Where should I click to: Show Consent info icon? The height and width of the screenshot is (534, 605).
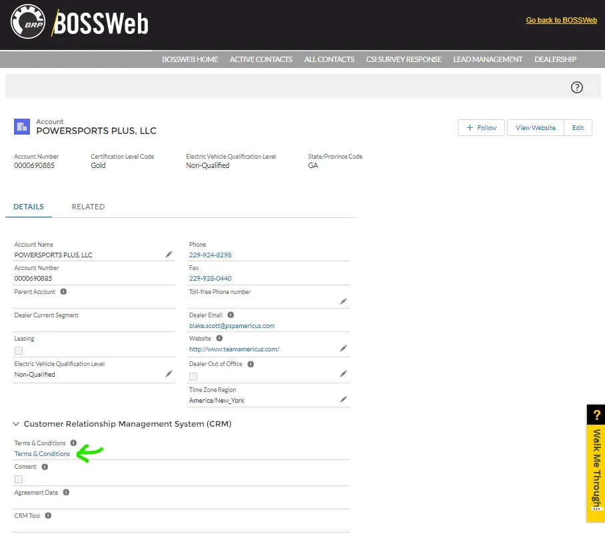(45, 467)
